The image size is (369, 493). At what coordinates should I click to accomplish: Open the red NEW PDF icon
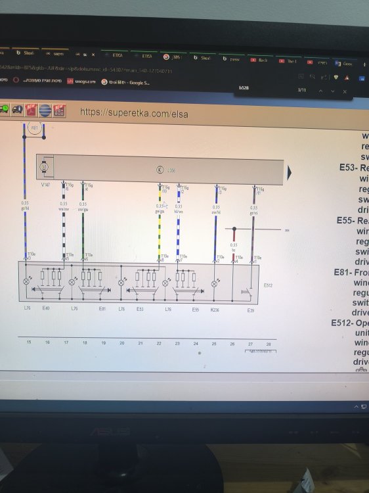(x=31, y=110)
